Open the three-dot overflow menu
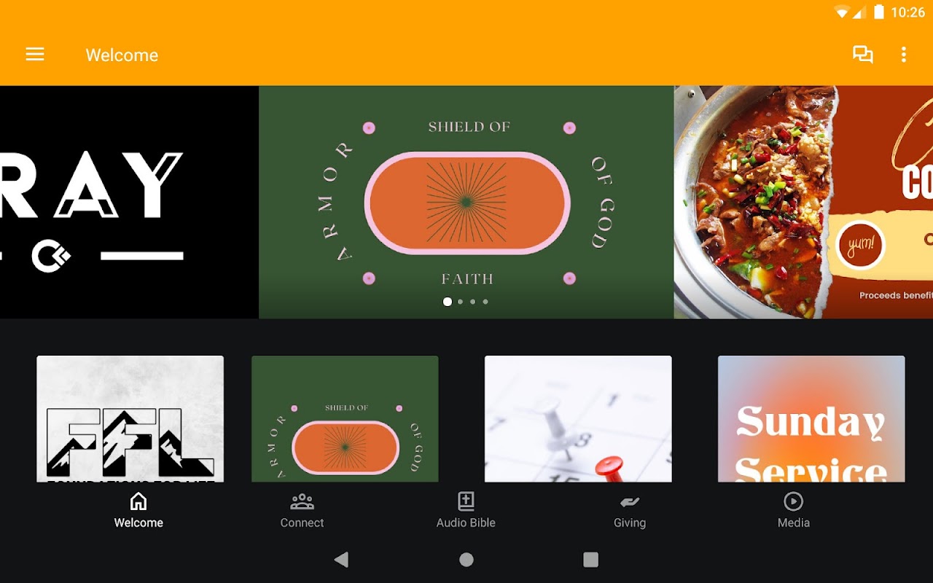 904,55
